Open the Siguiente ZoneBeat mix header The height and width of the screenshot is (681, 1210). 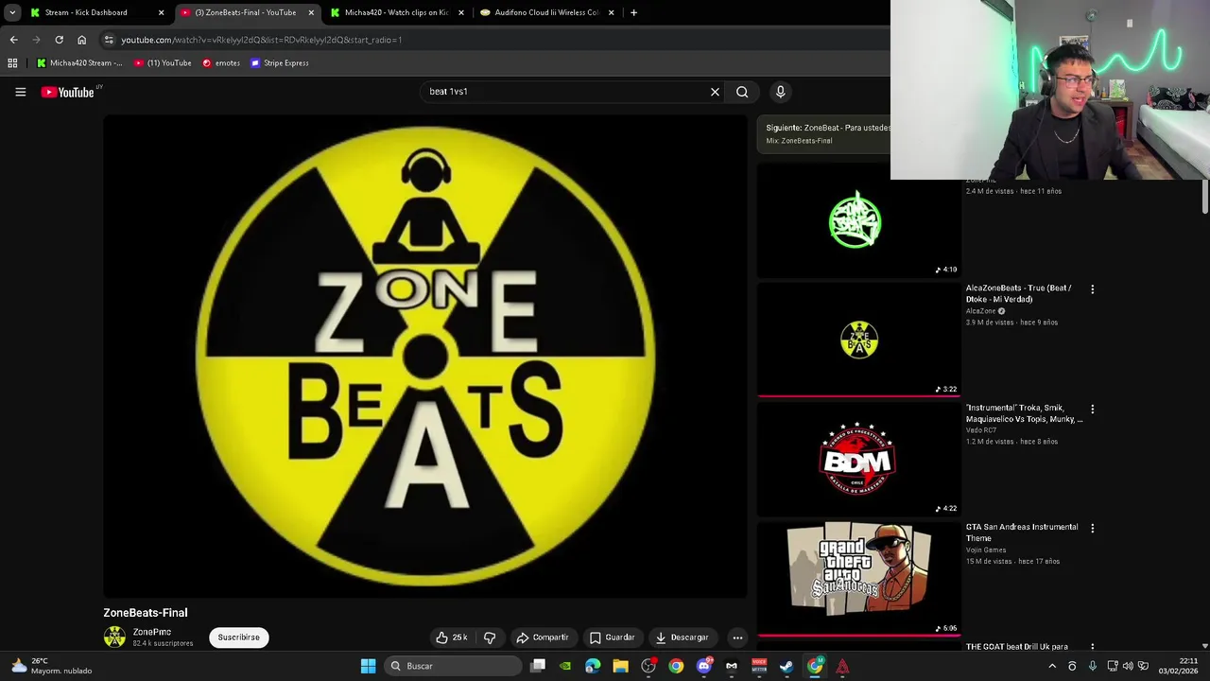coord(824,133)
